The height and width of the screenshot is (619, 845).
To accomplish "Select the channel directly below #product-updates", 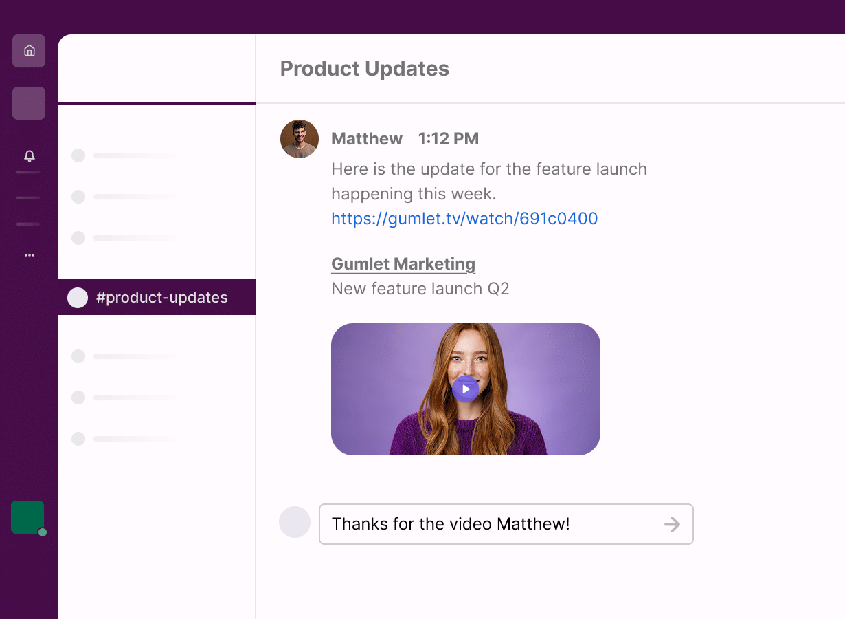I will point(124,356).
